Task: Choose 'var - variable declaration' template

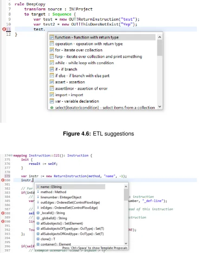Action: point(77,101)
